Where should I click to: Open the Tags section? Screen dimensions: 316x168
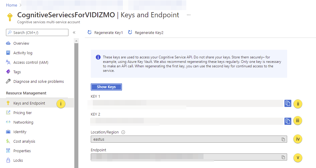17,72
